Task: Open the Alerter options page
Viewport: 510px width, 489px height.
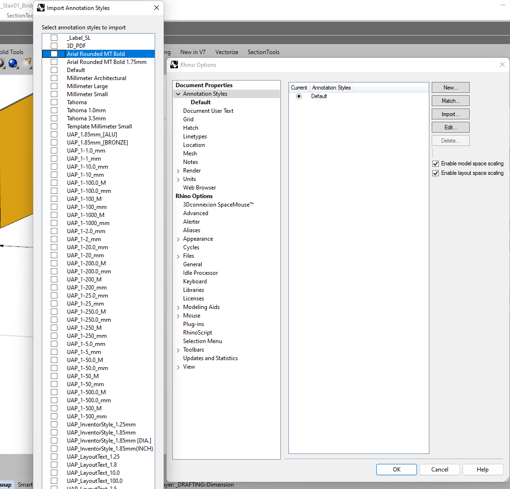Action: coord(192,222)
